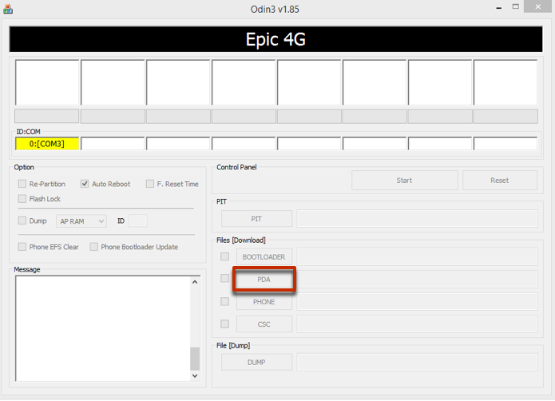Open the AP RAM dropdown
This screenshot has width=555, height=401.
(81, 221)
